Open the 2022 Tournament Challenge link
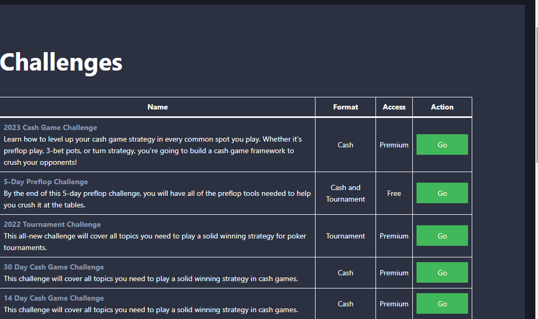Viewport: 538px width, 319px height. 52,224
